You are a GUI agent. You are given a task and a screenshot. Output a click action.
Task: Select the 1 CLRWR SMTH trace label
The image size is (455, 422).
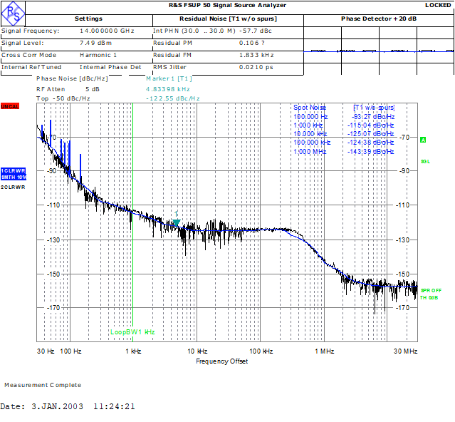pos(13,173)
